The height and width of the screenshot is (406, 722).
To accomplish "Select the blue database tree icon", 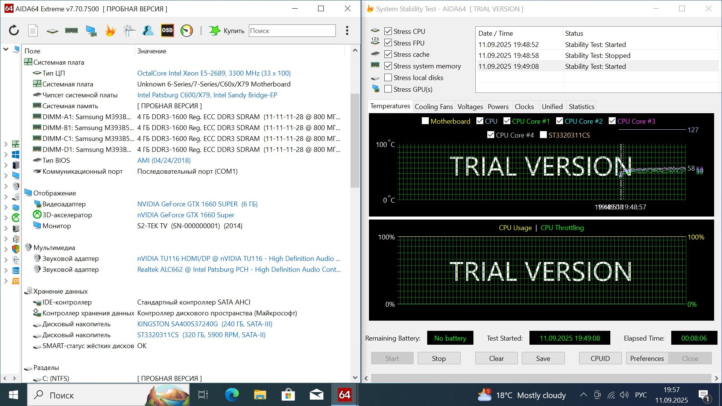I will [x=15, y=270].
